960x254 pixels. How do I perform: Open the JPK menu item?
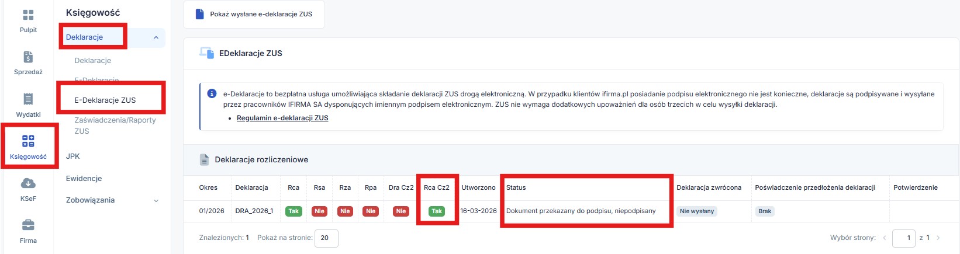pos(73,156)
